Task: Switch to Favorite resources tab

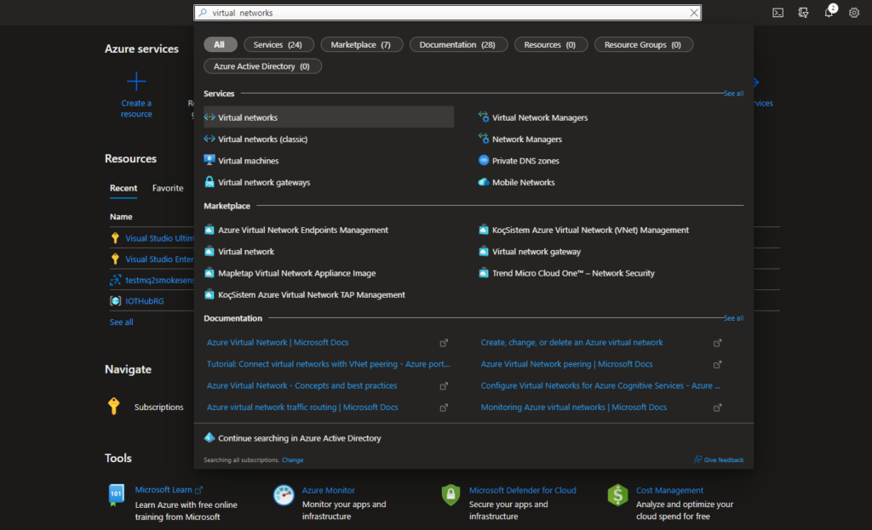Action: pos(168,188)
